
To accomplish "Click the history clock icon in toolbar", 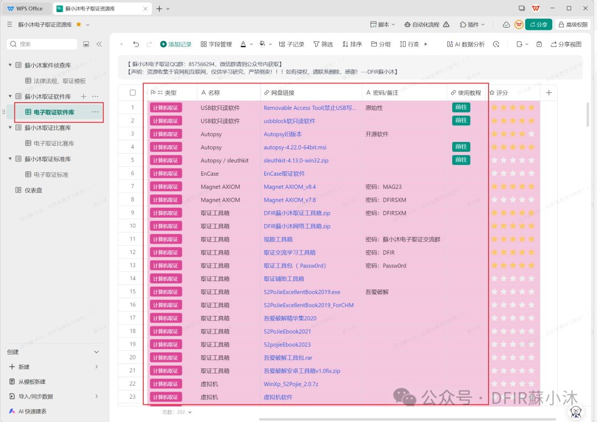I will (x=496, y=44).
